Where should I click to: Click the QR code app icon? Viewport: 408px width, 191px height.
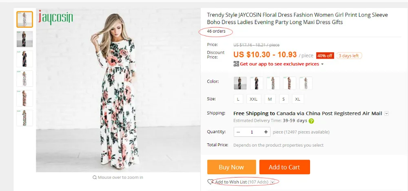pyautogui.click(x=236, y=64)
